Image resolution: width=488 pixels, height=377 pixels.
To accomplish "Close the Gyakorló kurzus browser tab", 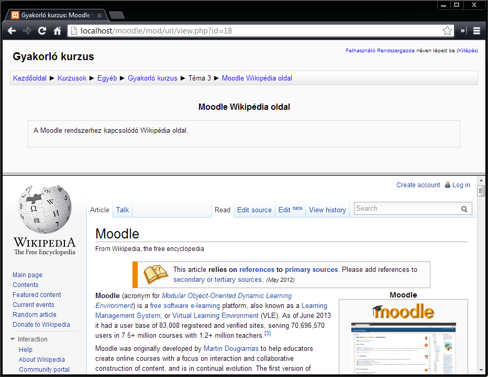I will [x=99, y=15].
